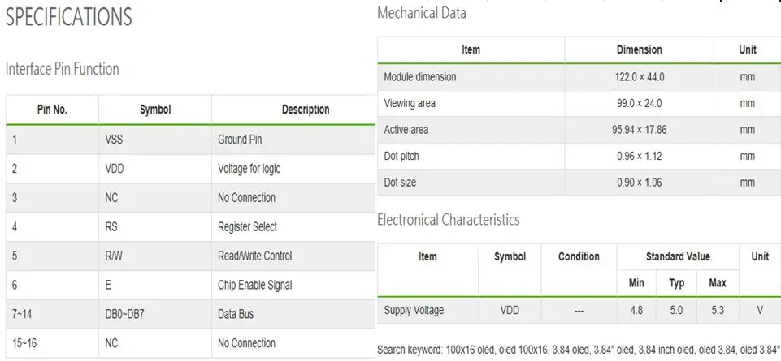Click the Pin No. column header
781x361 pixels.
pyautogui.click(x=52, y=110)
